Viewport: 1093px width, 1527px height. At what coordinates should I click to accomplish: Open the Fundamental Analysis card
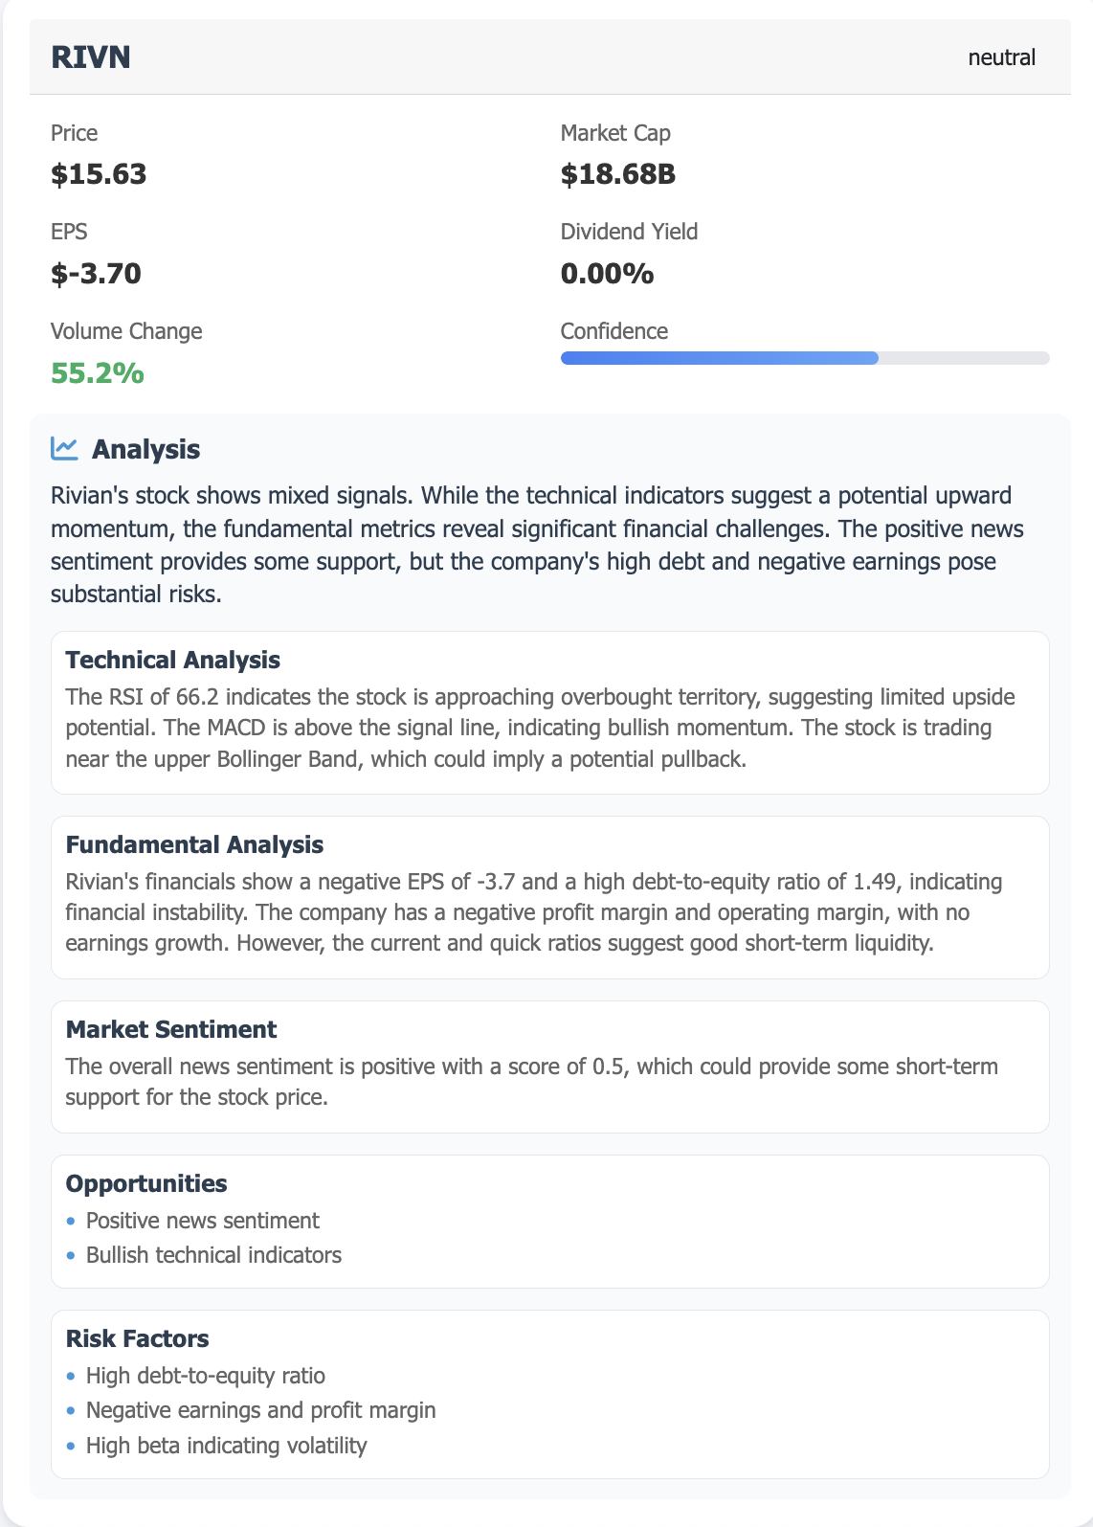coord(550,897)
